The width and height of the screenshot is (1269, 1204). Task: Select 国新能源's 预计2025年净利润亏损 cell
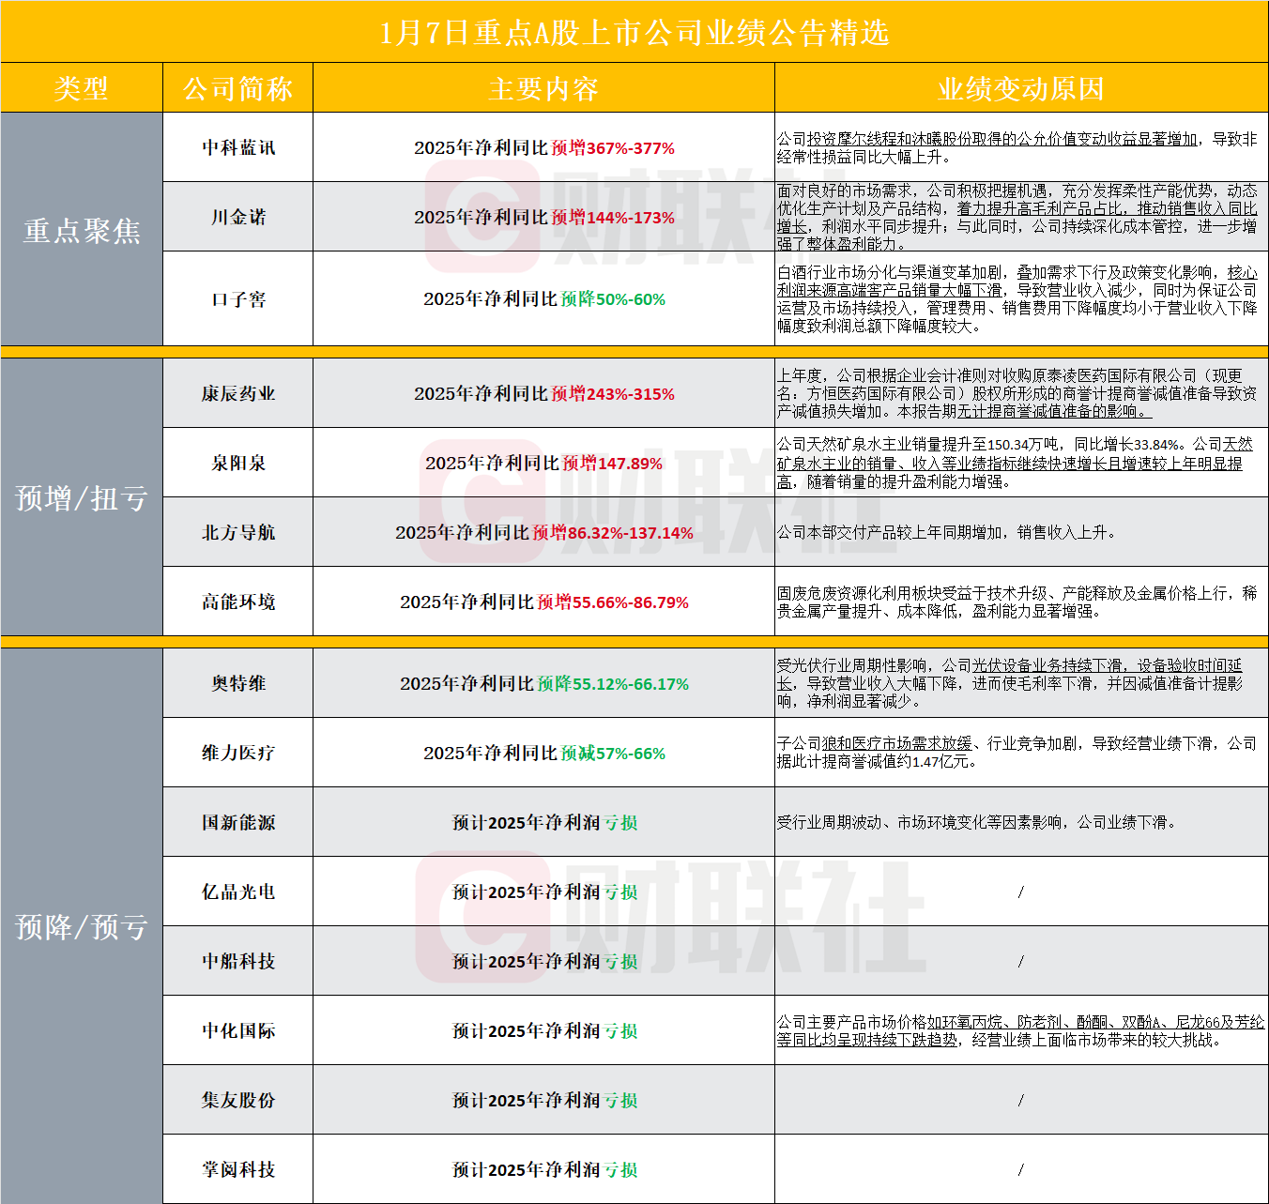544,822
